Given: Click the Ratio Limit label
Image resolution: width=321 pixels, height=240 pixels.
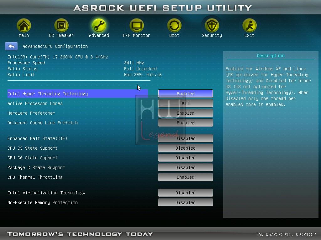Looking at the screenshot, I should click(x=21, y=75).
